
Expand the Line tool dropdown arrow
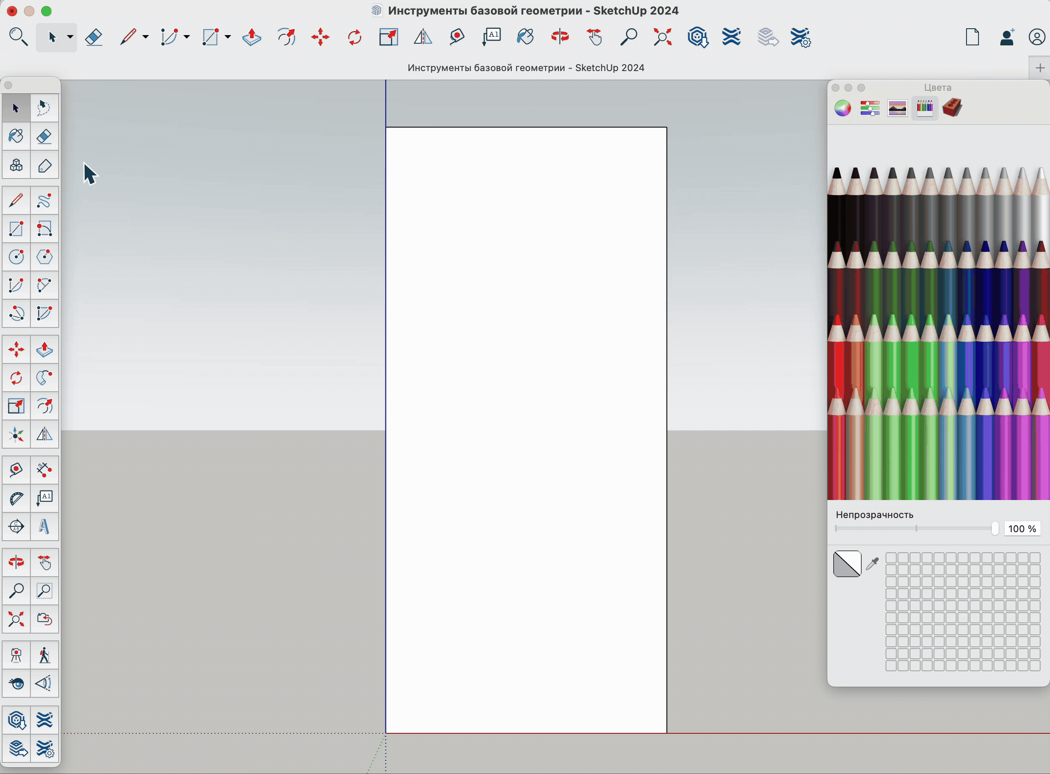point(146,36)
